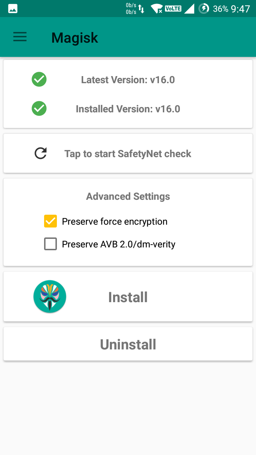The width and height of the screenshot is (256, 455).
Task: Tap the Latest Version v16.0 text
Action: (128, 80)
